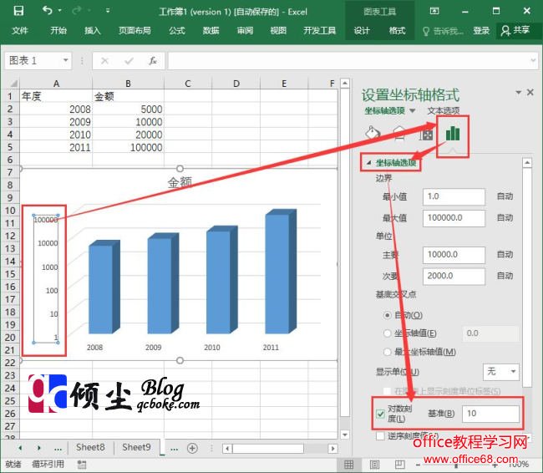Select the Size & Properties icon
Image resolution: width=543 pixels, height=473 pixels.
click(426, 135)
